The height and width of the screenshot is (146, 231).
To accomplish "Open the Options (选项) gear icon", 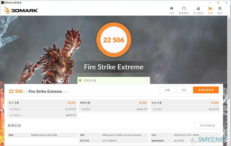I will coord(220,8).
